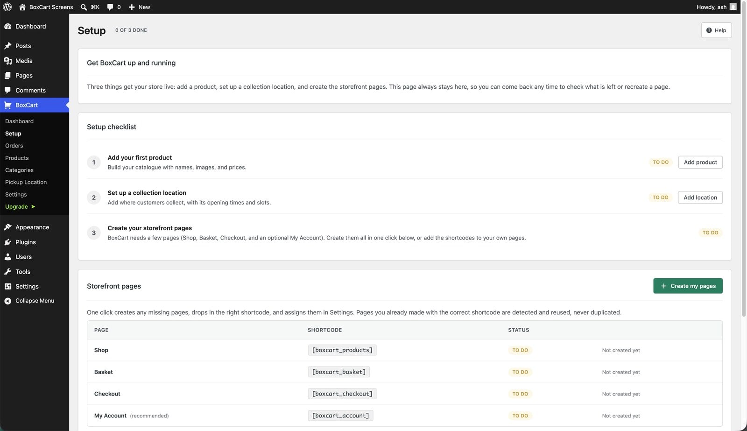Click the Appearance menu label
Screen dimensions: 747x431
[x=32, y=227]
